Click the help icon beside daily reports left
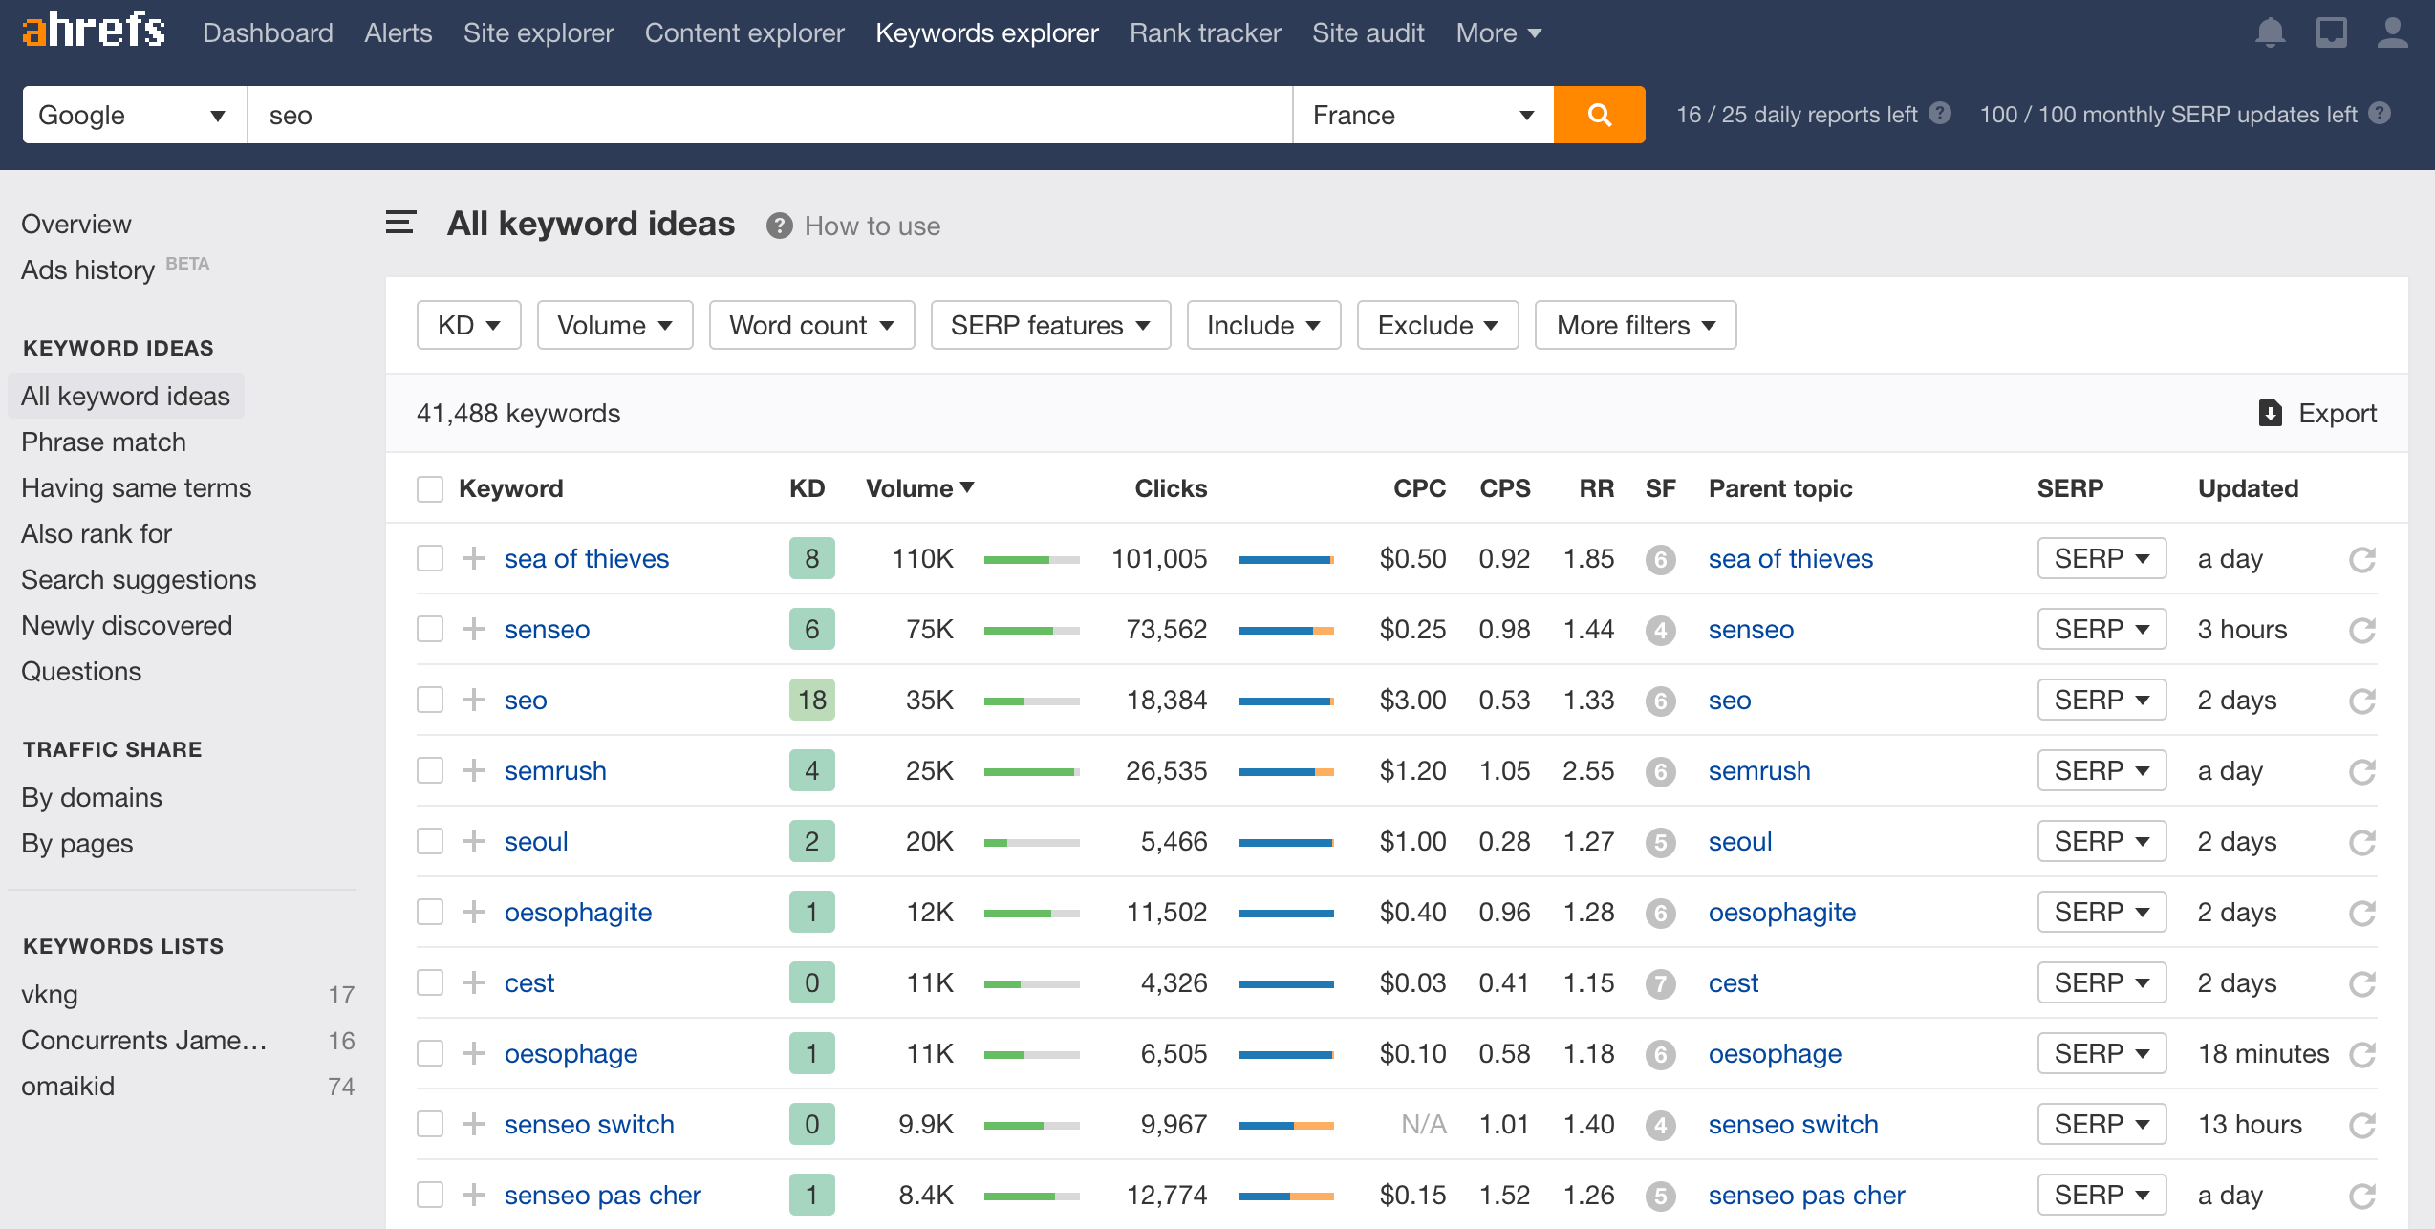2435x1229 pixels. coord(1939,114)
